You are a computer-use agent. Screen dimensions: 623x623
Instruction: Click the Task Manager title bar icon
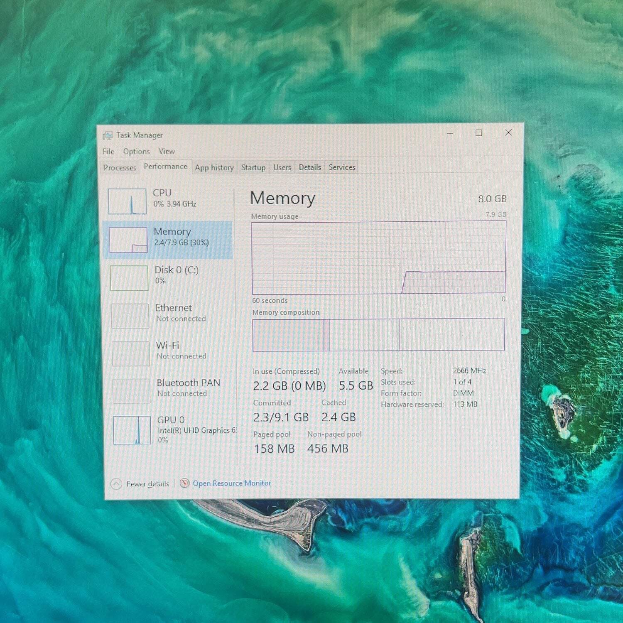108,135
